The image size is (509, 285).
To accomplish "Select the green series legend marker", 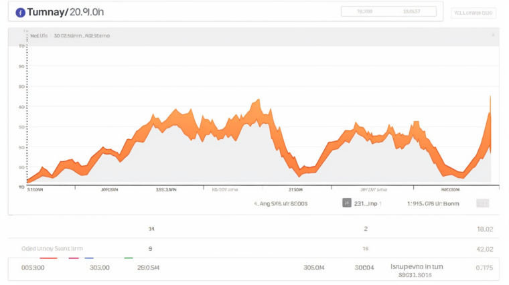I will coord(129,258).
